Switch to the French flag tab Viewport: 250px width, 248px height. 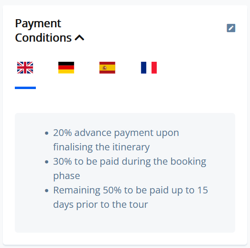(149, 68)
